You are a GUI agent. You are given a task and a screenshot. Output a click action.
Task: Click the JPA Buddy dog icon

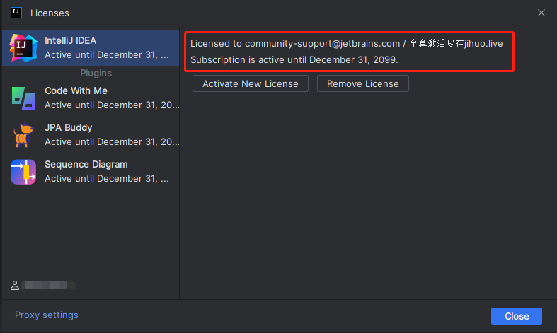pos(23,135)
